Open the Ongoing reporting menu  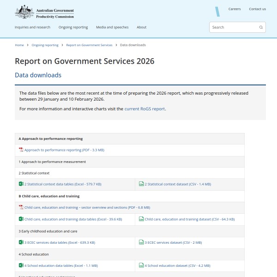[73, 27]
